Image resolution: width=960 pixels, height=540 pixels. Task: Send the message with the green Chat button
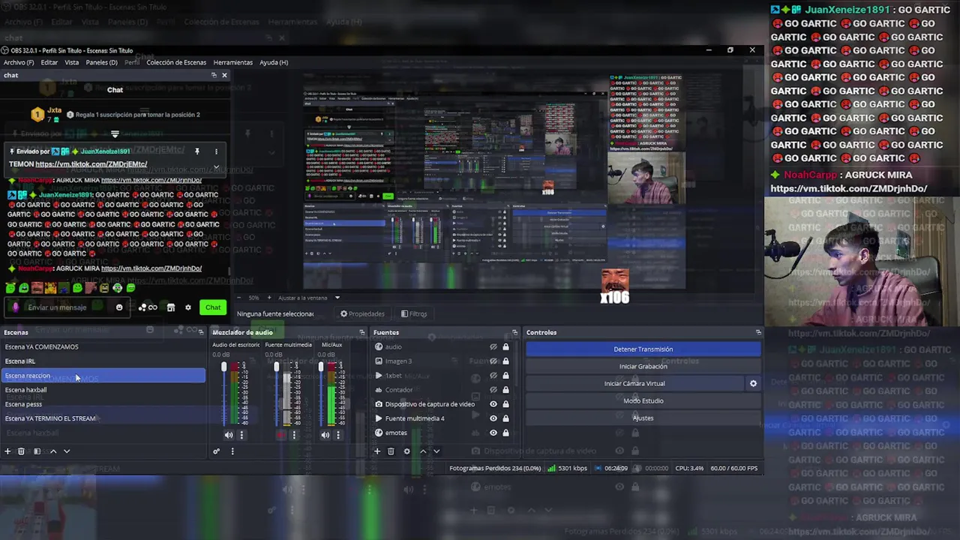[x=213, y=307]
